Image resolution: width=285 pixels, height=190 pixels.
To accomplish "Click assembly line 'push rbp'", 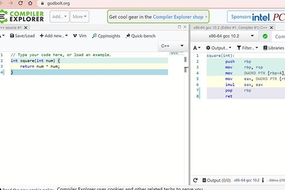I will coord(246,62).
